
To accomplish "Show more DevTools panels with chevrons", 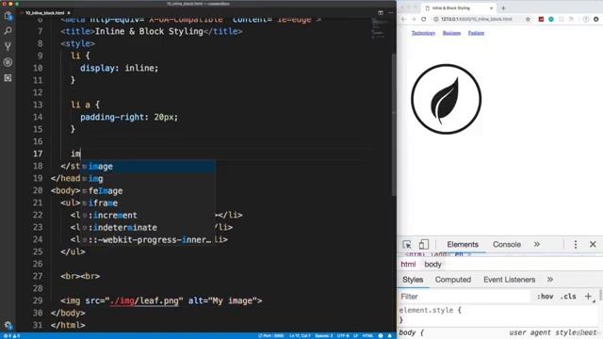I will point(537,245).
